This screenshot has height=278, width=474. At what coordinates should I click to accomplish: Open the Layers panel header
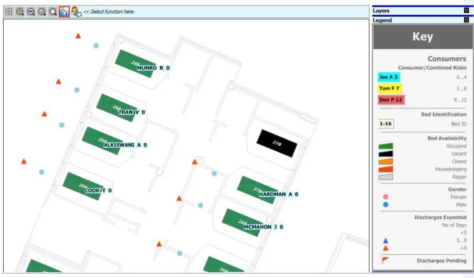(422, 11)
